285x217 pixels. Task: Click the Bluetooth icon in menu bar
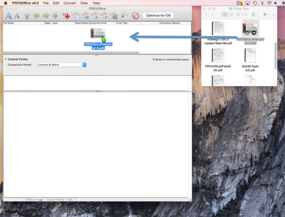pyautogui.click(x=262, y=3)
